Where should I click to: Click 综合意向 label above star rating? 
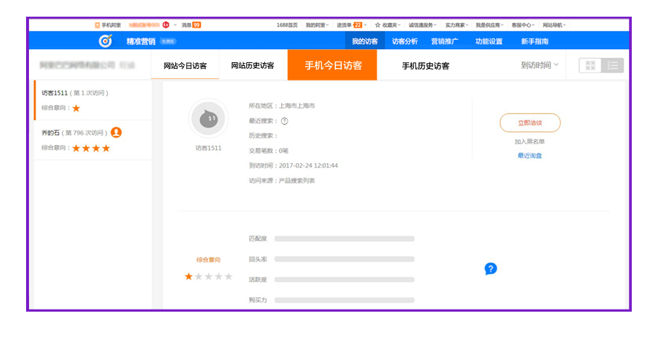[209, 259]
